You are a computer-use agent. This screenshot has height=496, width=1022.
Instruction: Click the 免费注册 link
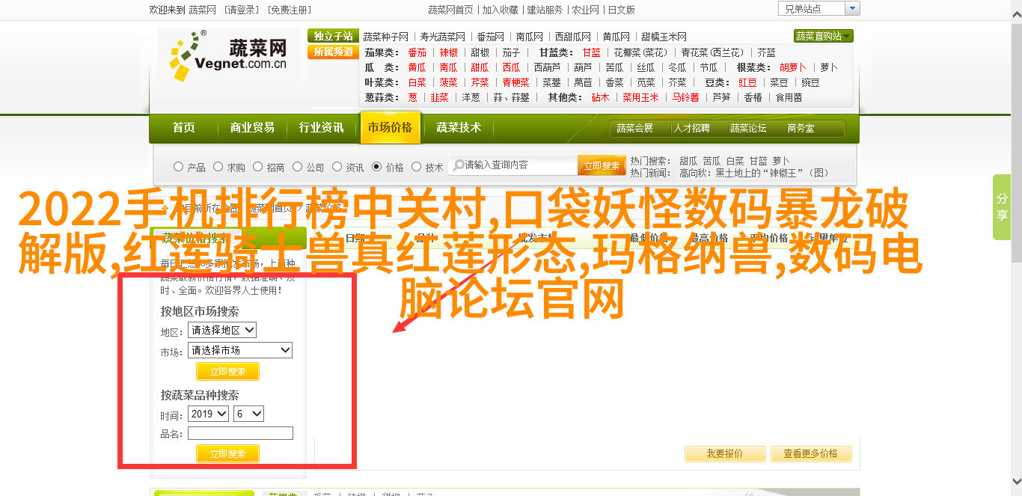tap(290, 10)
